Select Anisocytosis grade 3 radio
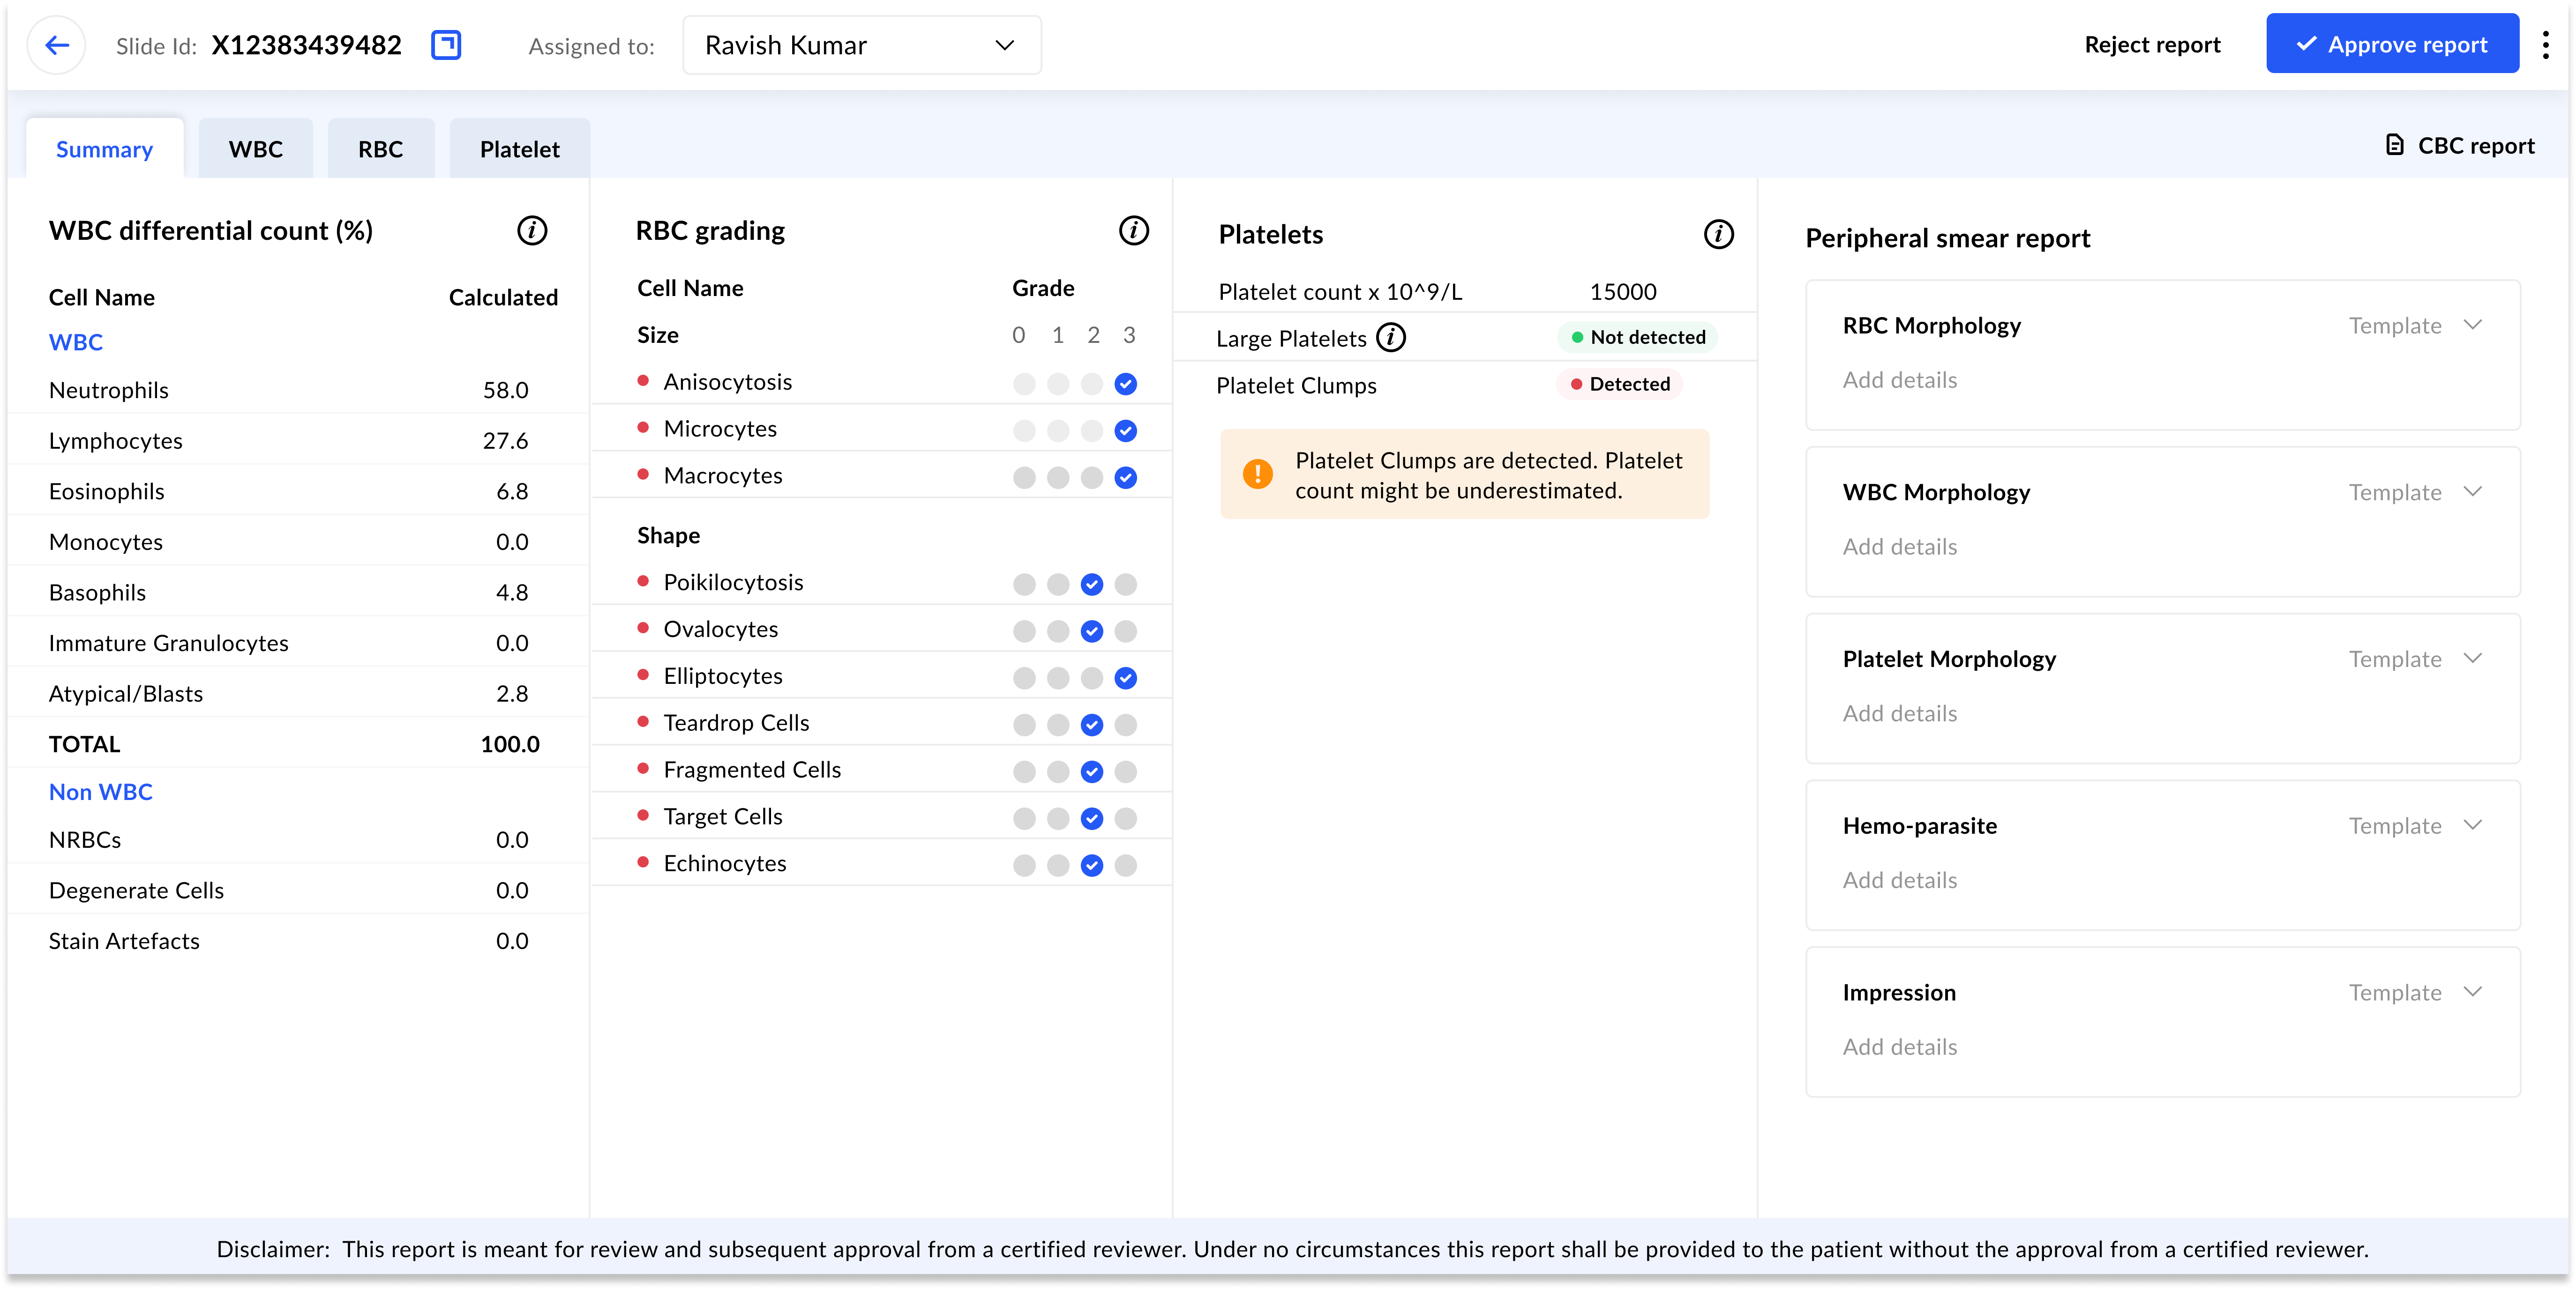The height and width of the screenshot is (1289, 2576). pos(1126,384)
